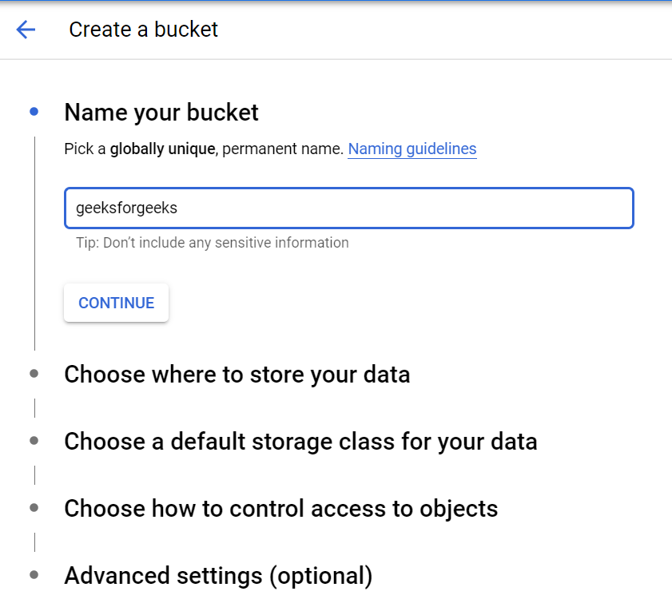Click the Create a bucket page title
The image size is (672, 603).
point(144,30)
